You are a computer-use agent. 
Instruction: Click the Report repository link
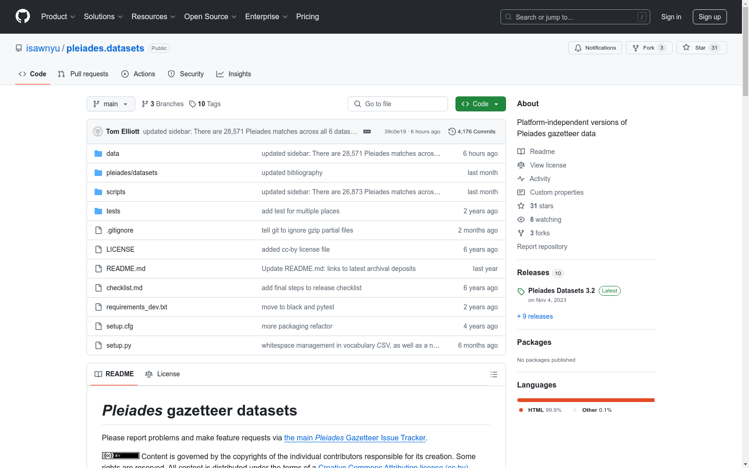tap(542, 247)
